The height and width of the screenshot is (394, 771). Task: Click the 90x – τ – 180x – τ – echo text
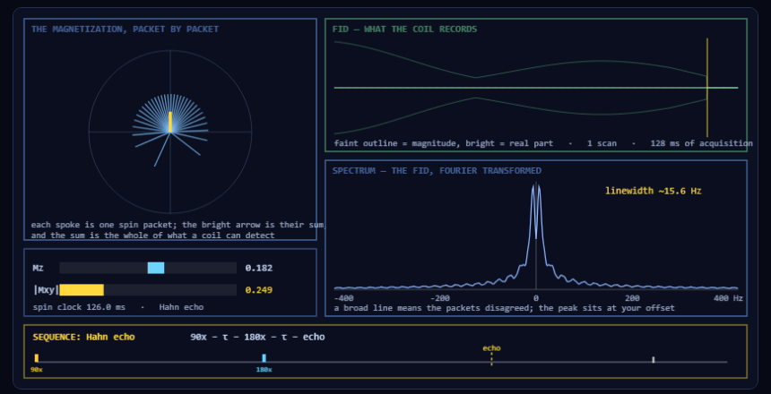pyautogui.click(x=257, y=337)
